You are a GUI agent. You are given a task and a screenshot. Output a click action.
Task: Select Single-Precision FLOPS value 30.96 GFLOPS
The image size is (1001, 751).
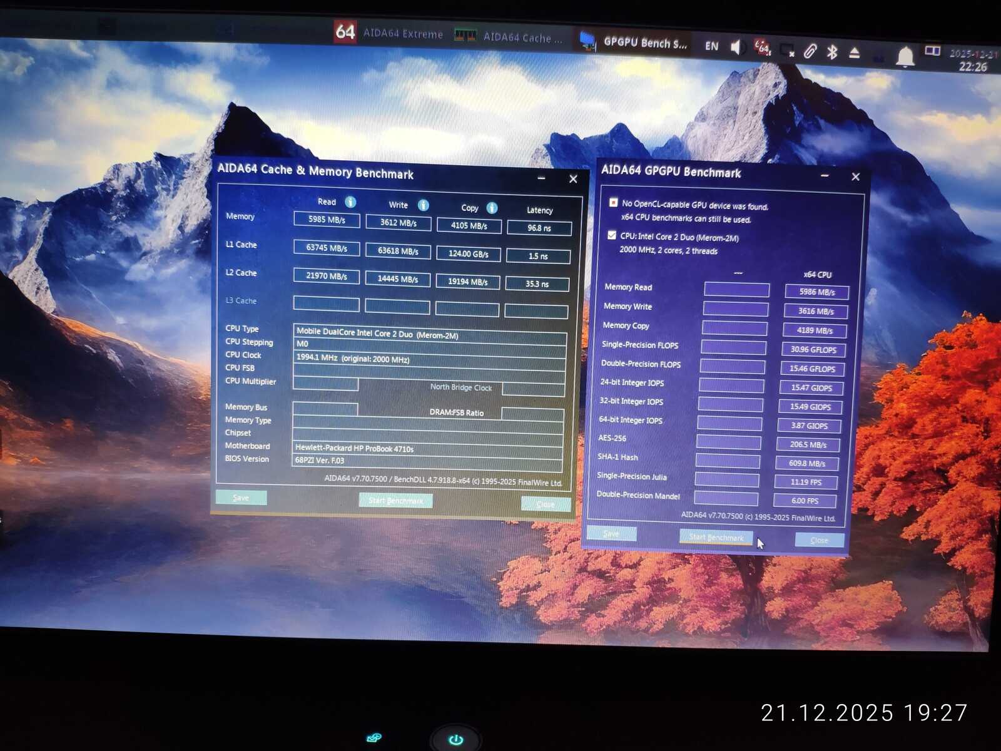[x=813, y=350]
